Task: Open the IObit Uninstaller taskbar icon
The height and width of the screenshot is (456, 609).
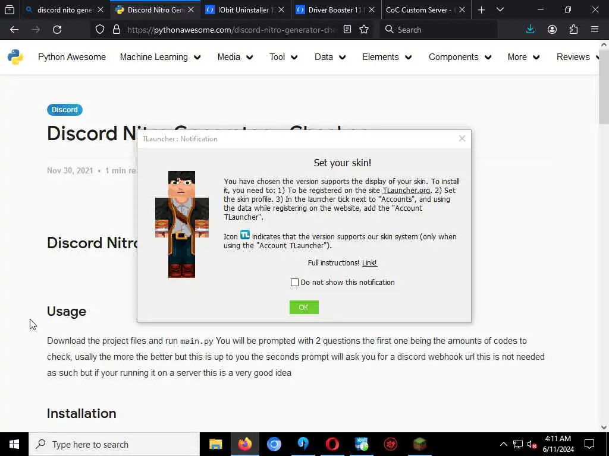Action: (x=361, y=444)
